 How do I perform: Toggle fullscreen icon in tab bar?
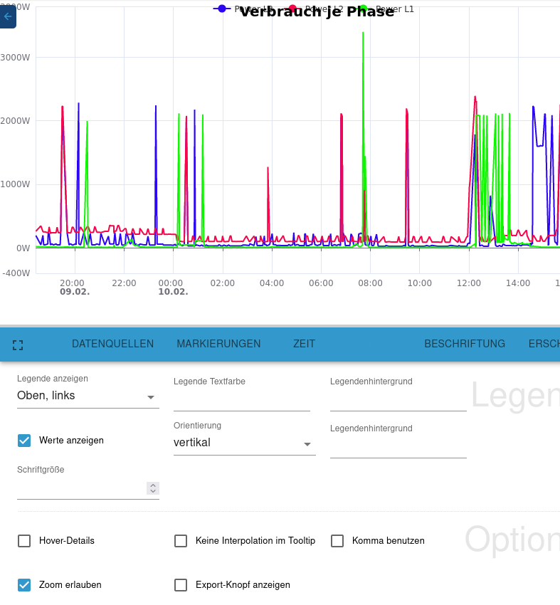pos(18,345)
